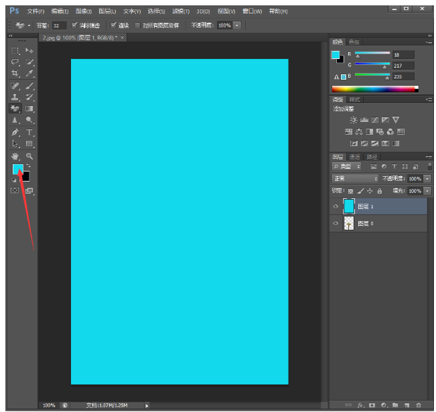Select the Horizontal Type (T) tool
The height and width of the screenshot is (412, 436).
click(29, 133)
